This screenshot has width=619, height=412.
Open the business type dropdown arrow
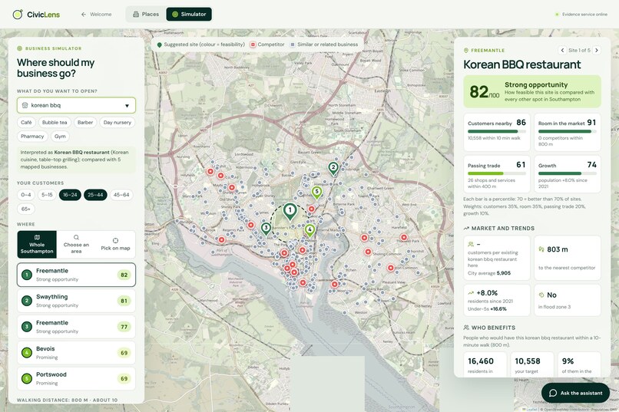coord(127,106)
